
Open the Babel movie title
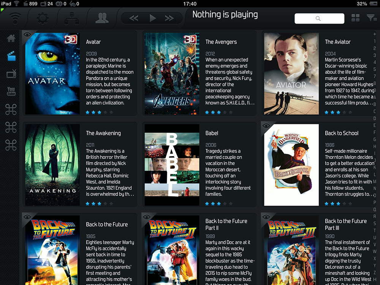212,133
